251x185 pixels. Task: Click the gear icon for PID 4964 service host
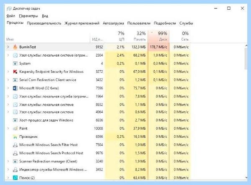(x=15, y=112)
